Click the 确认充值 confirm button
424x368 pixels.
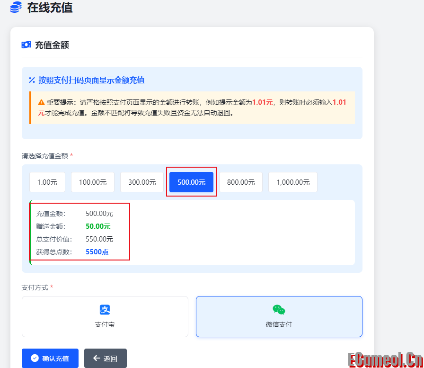click(x=50, y=359)
